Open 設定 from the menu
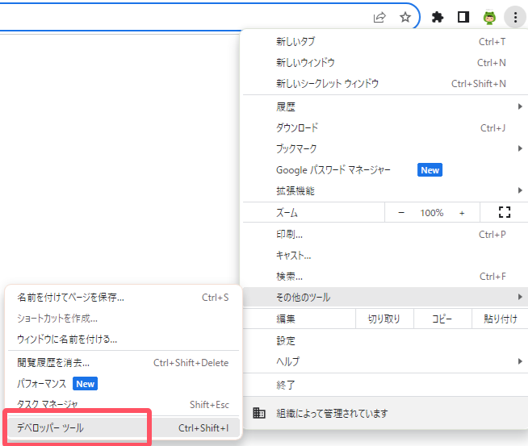 (x=385, y=340)
